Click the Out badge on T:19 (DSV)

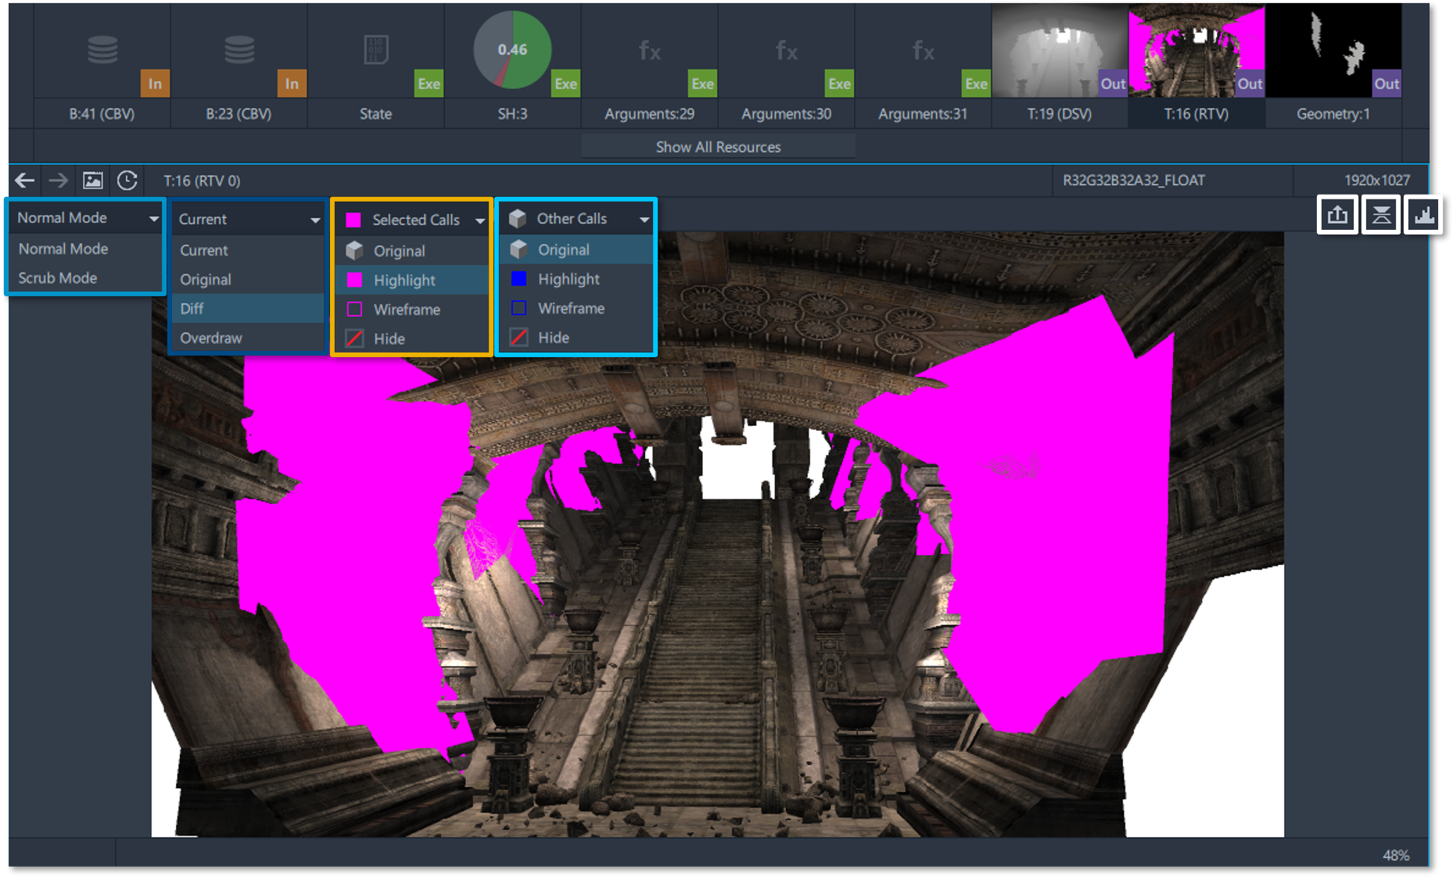coord(1113,84)
